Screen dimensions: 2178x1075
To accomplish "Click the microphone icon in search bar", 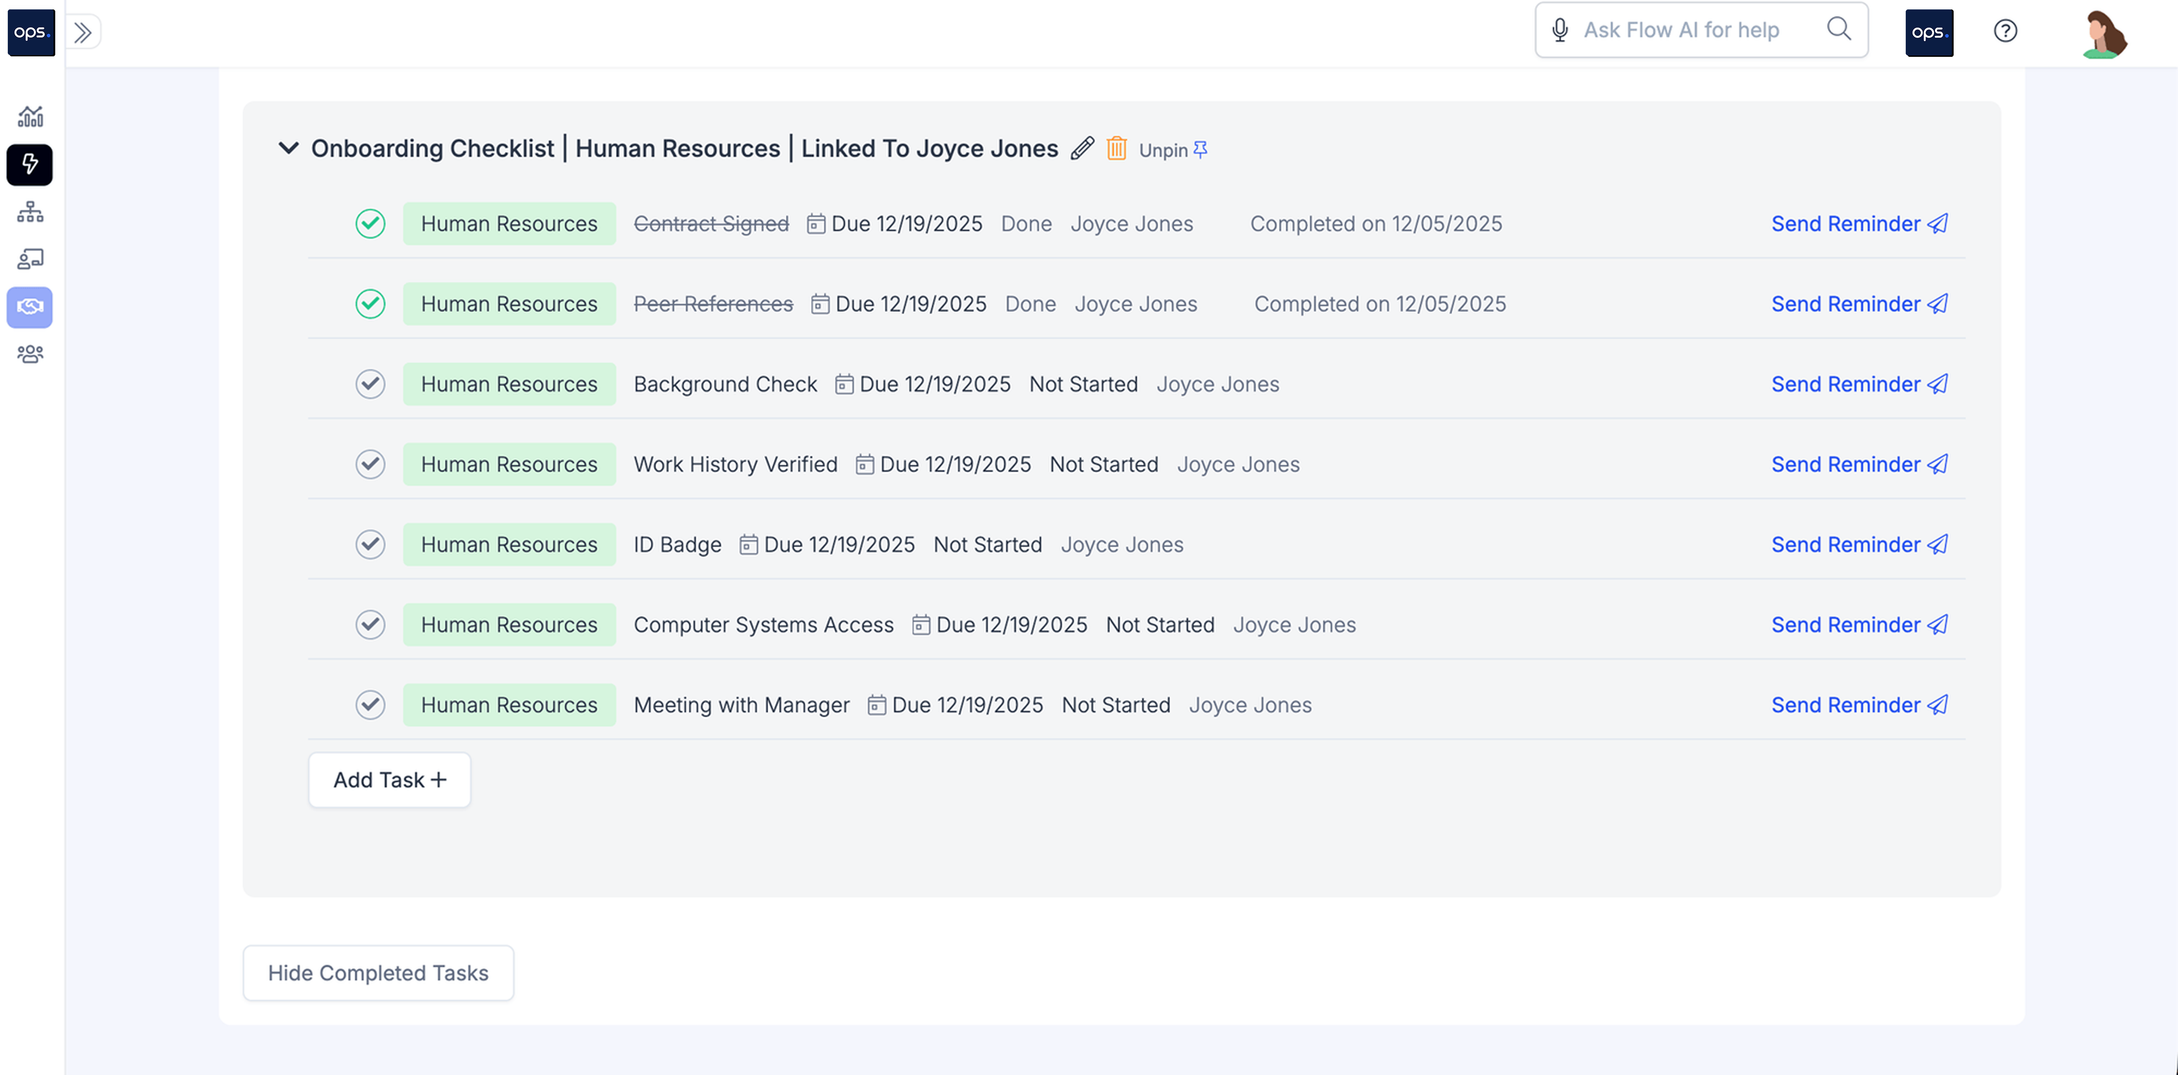I will (x=1560, y=30).
